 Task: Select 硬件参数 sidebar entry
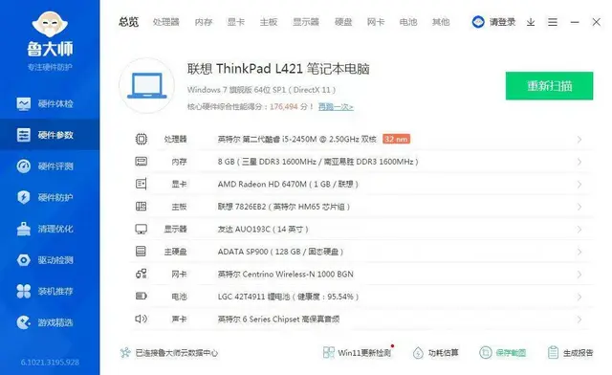click(50, 135)
